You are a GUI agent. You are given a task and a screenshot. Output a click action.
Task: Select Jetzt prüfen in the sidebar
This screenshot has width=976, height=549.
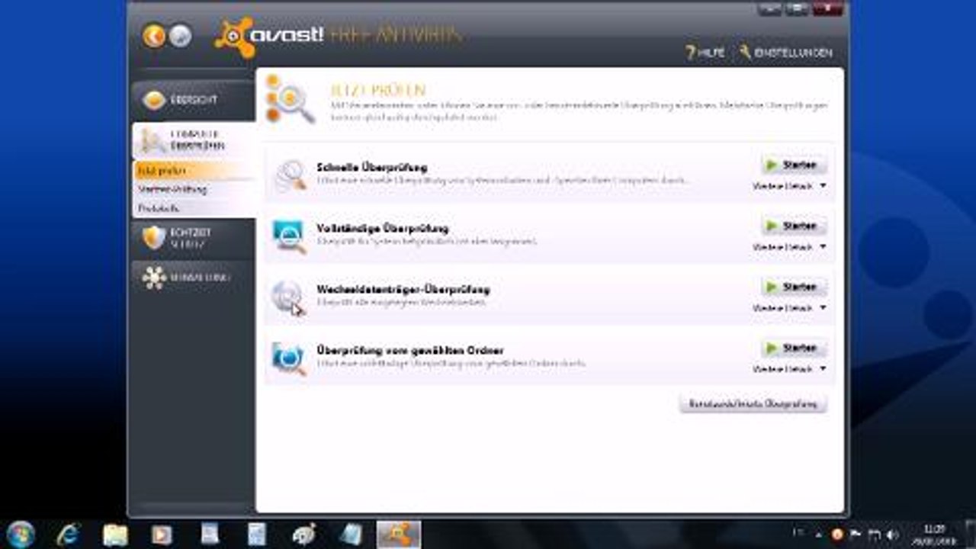193,170
